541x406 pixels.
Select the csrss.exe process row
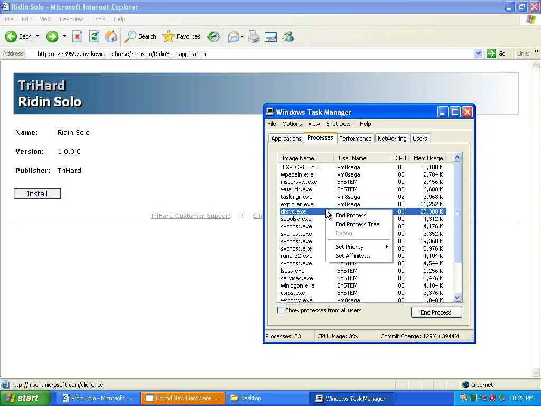coord(362,293)
